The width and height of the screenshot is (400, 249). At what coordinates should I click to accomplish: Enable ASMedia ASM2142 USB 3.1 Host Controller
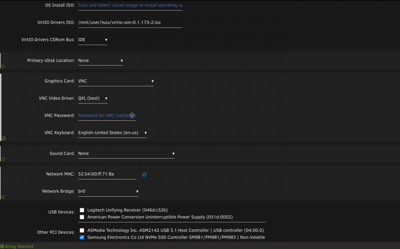click(x=82, y=230)
